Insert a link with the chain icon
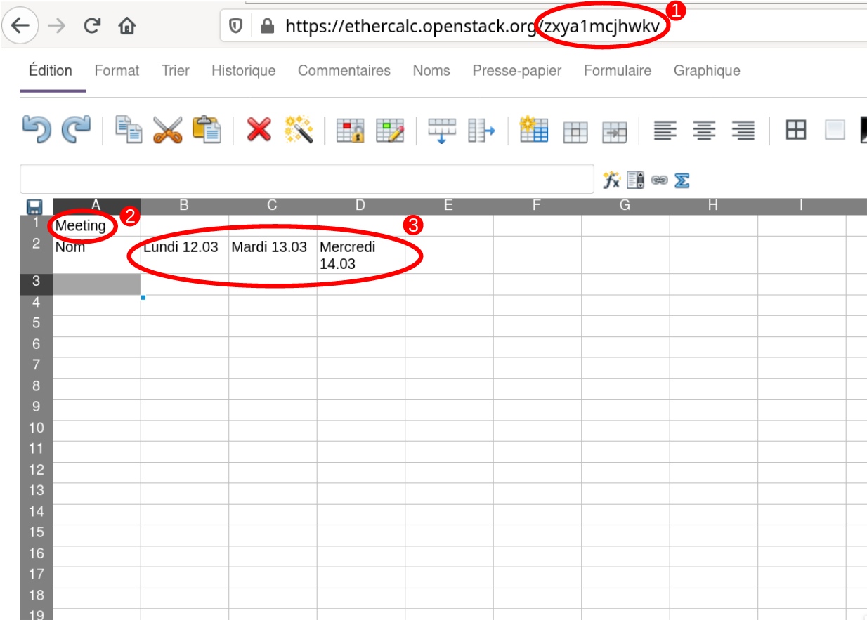Image resolution: width=867 pixels, height=620 pixels. 658,179
